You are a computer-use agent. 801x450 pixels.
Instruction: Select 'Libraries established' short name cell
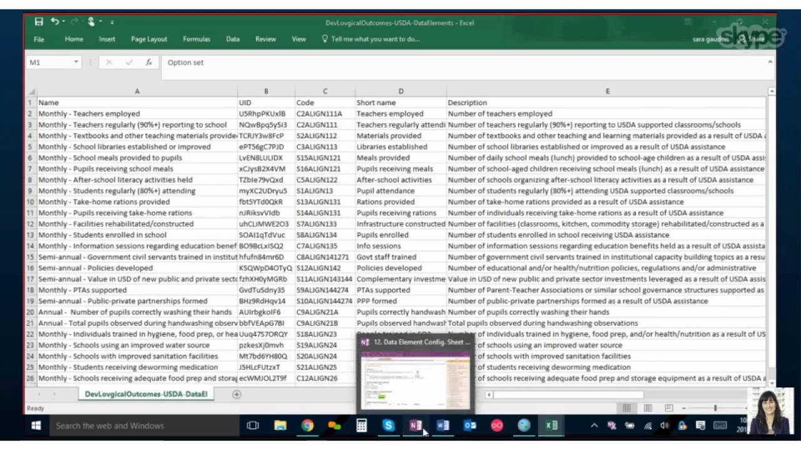coord(400,147)
